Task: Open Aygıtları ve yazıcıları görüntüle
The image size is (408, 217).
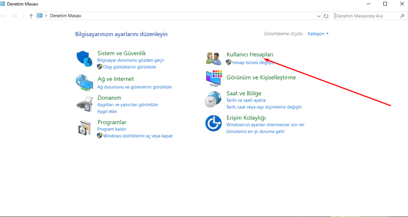Action: coord(128,105)
